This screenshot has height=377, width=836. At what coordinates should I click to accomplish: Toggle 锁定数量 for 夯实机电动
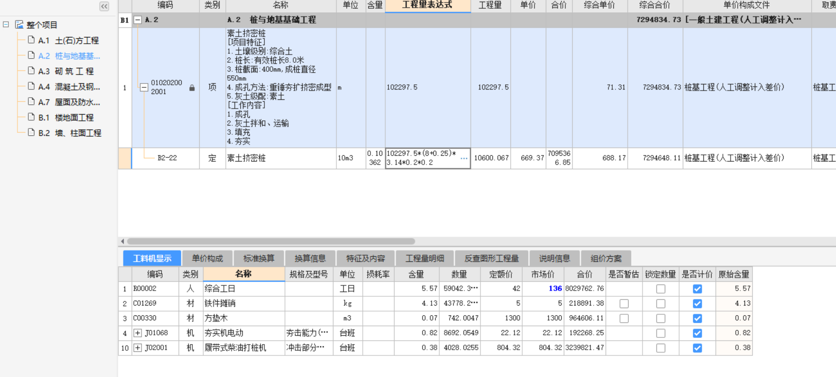(661, 333)
